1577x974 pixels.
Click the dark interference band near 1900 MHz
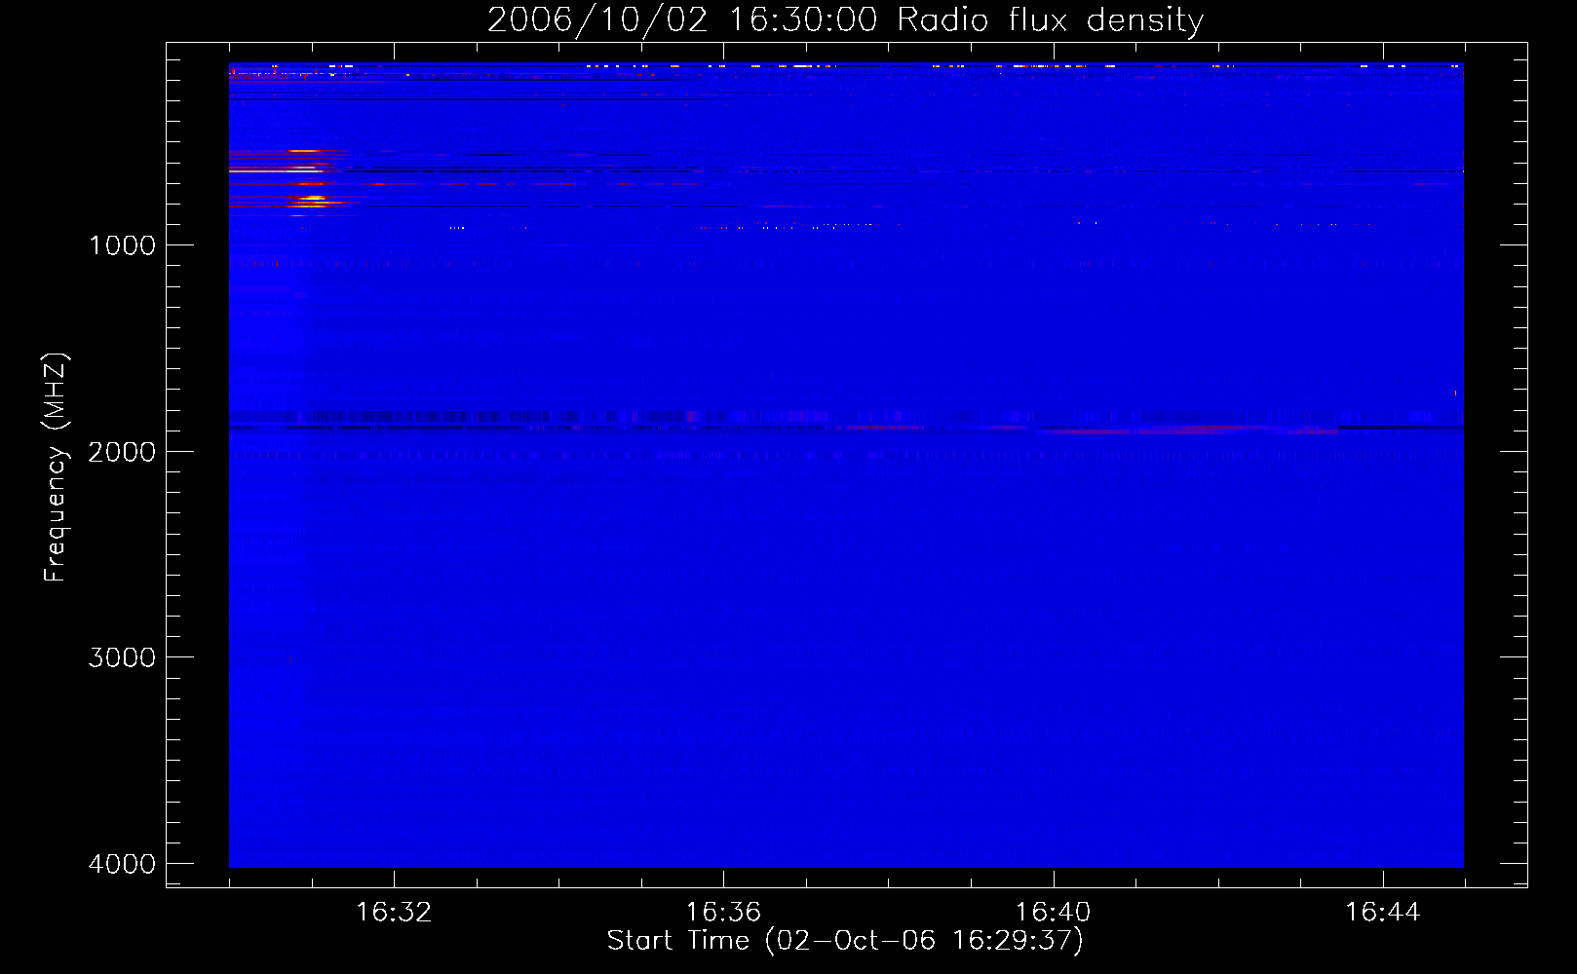coord(846,428)
